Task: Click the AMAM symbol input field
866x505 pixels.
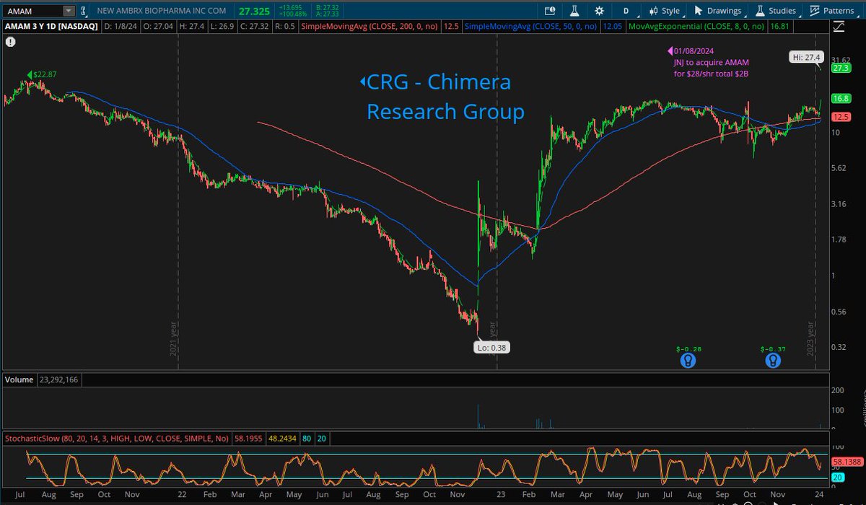Action: click(x=32, y=11)
